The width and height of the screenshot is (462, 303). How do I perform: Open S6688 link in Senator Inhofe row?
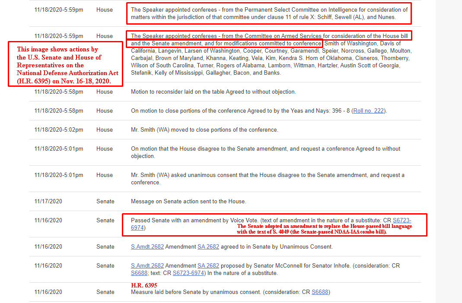[139, 273]
